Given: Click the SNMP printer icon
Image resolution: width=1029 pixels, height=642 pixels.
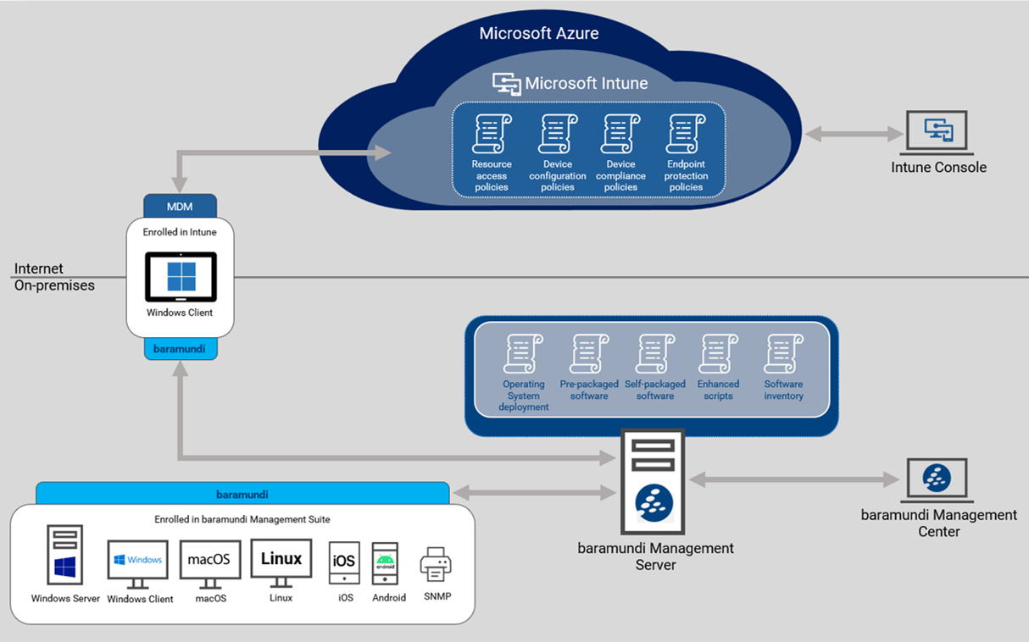Looking at the screenshot, I should click(x=436, y=564).
